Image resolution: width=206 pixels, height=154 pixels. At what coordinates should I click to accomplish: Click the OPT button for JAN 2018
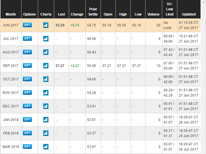pos(27,119)
